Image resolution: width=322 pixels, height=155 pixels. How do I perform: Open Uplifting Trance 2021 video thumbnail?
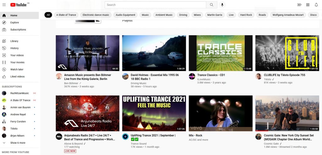point(154,113)
